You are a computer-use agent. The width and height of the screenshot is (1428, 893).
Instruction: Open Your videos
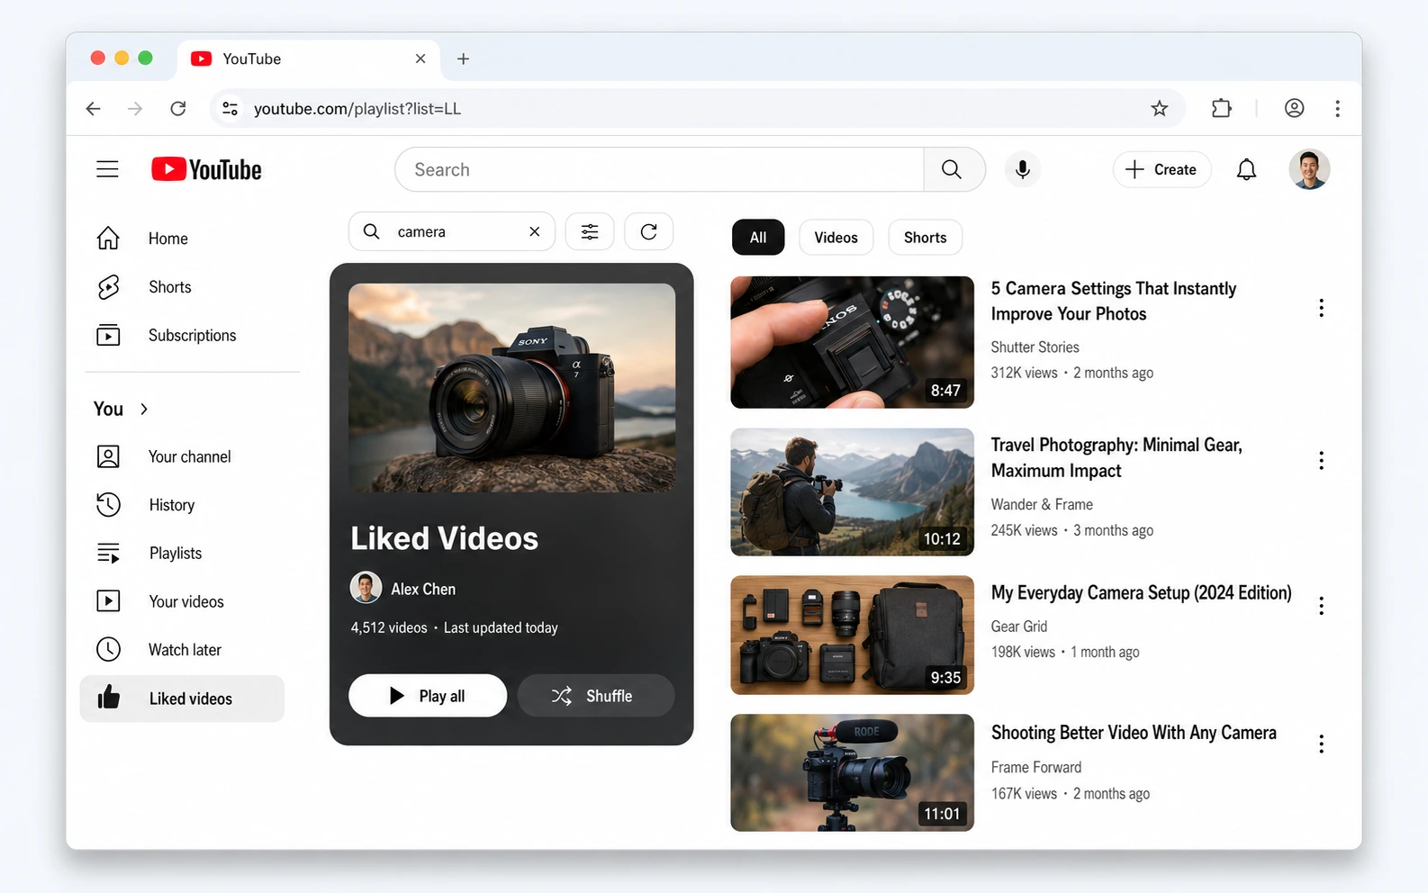[x=183, y=601]
